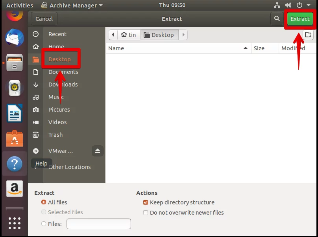
Task: Click the Pictures camera icon in sidebar
Action: pyautogui.click(x=36, y=110)
